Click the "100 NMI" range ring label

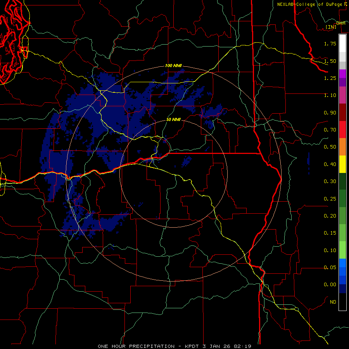tap(173, 66)
